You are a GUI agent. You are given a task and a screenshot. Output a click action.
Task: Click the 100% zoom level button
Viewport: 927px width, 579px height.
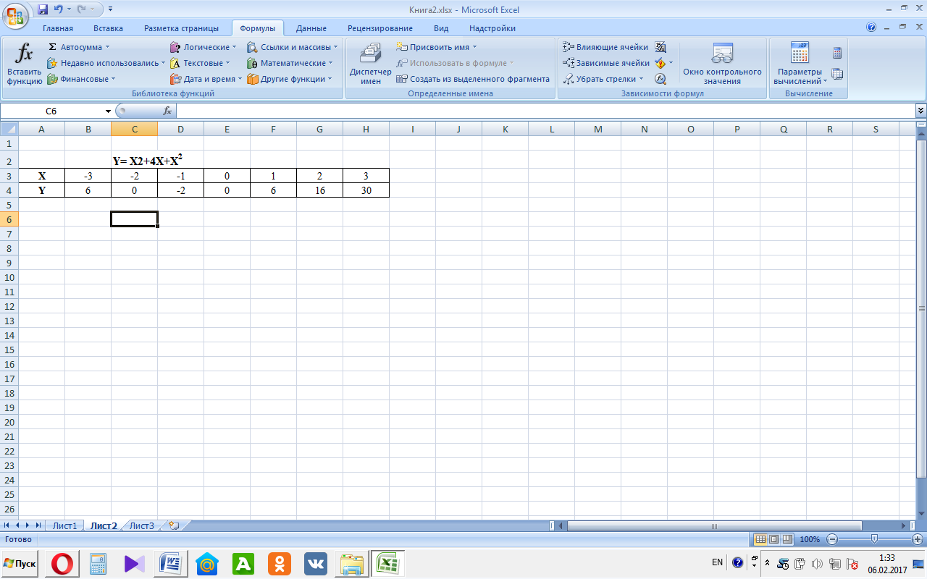[x=810, y=539]
